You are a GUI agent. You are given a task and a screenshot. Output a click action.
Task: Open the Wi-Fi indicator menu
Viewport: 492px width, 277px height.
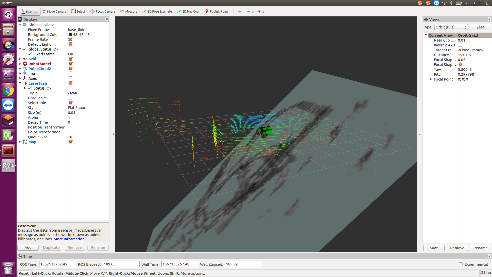tap(444, 3)
